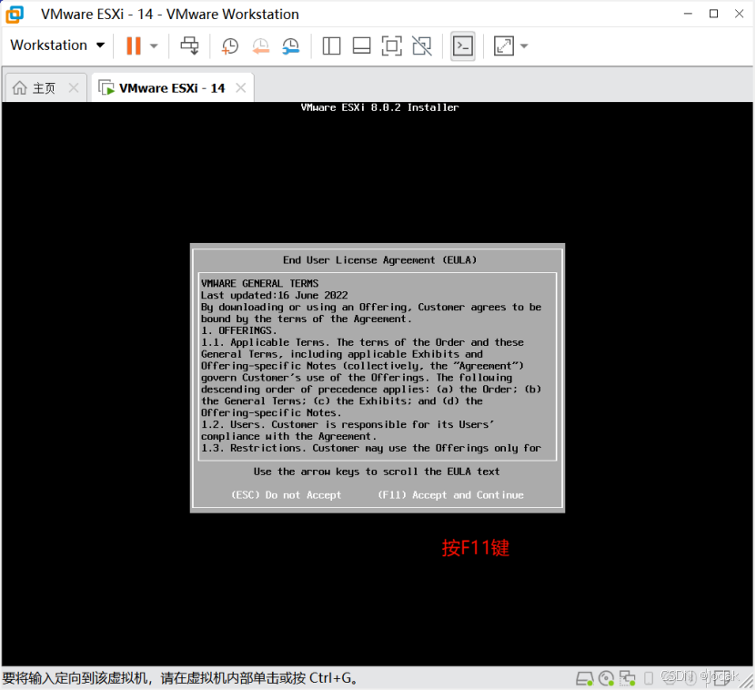This screenshot has width=756, height=690.
Task: Click 'VMware ESXi 8.0.2 Installer' header text
Action: click(x=380, y=107)
